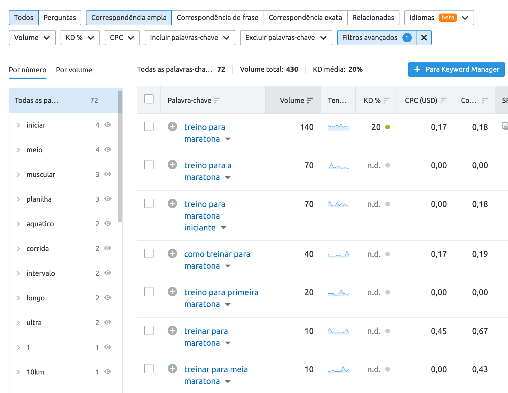Open 'Incluir palavras-chave' dropdown
508x393 pixels.
pos(190,38)
